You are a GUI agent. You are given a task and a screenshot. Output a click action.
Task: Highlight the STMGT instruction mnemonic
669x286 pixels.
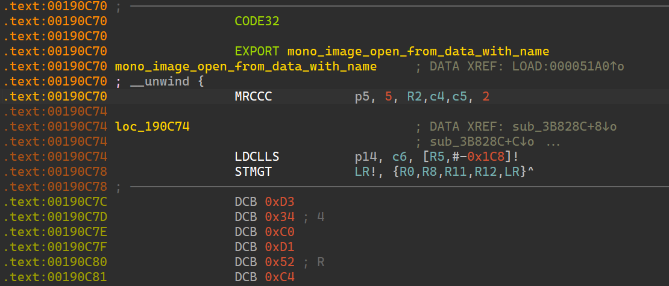coord(253,172)
